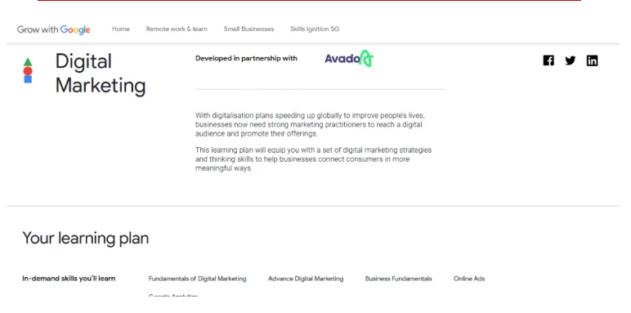
Task: Click the Grow with Google logo
Action: click(x=53, y=29)
